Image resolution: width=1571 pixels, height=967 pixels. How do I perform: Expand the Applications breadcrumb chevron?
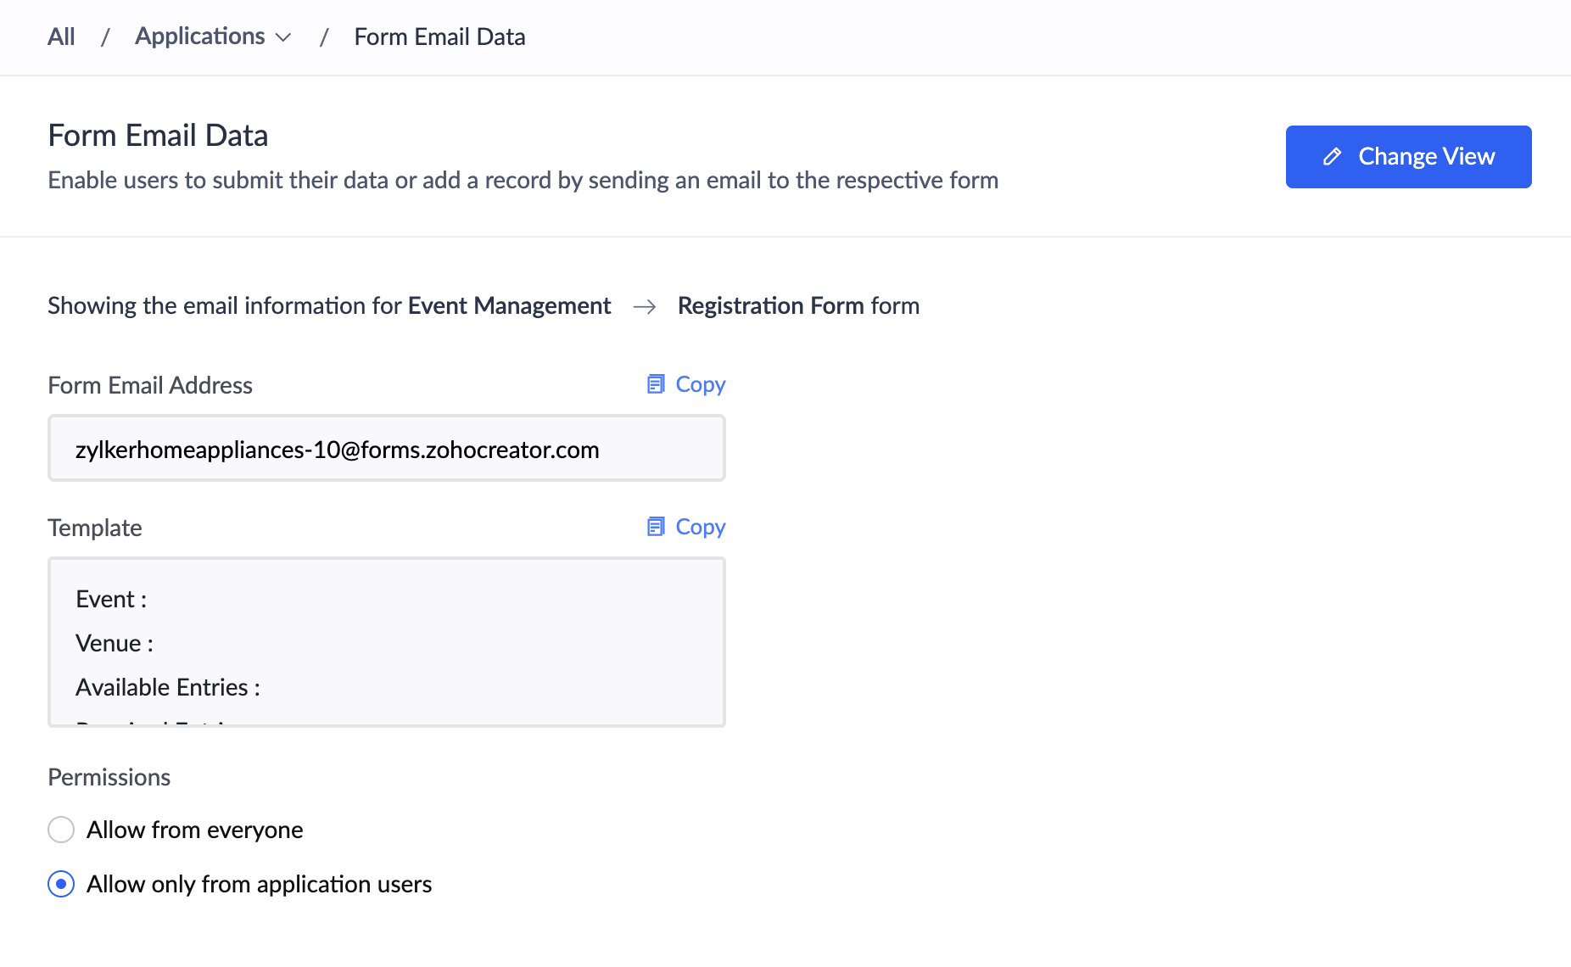click(284, 37)
